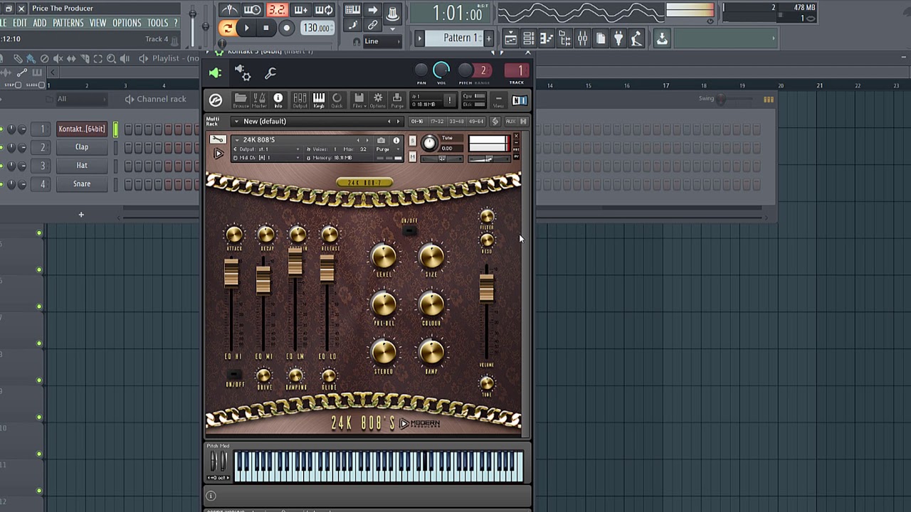Screen dimensions: 911x512
Task: Click the Kontakt panic exclamation button
Action: coord(449,100)
